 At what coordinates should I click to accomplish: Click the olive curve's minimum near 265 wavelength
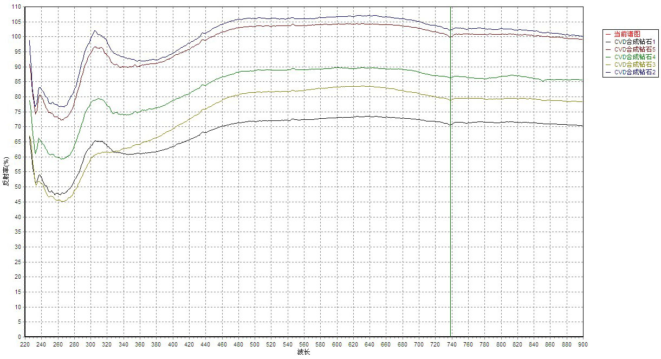pyautogui.click(x=62, y=201)
